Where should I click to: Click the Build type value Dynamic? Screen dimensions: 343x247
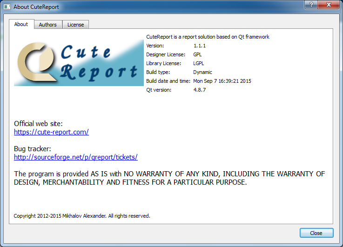coord(202,72)
